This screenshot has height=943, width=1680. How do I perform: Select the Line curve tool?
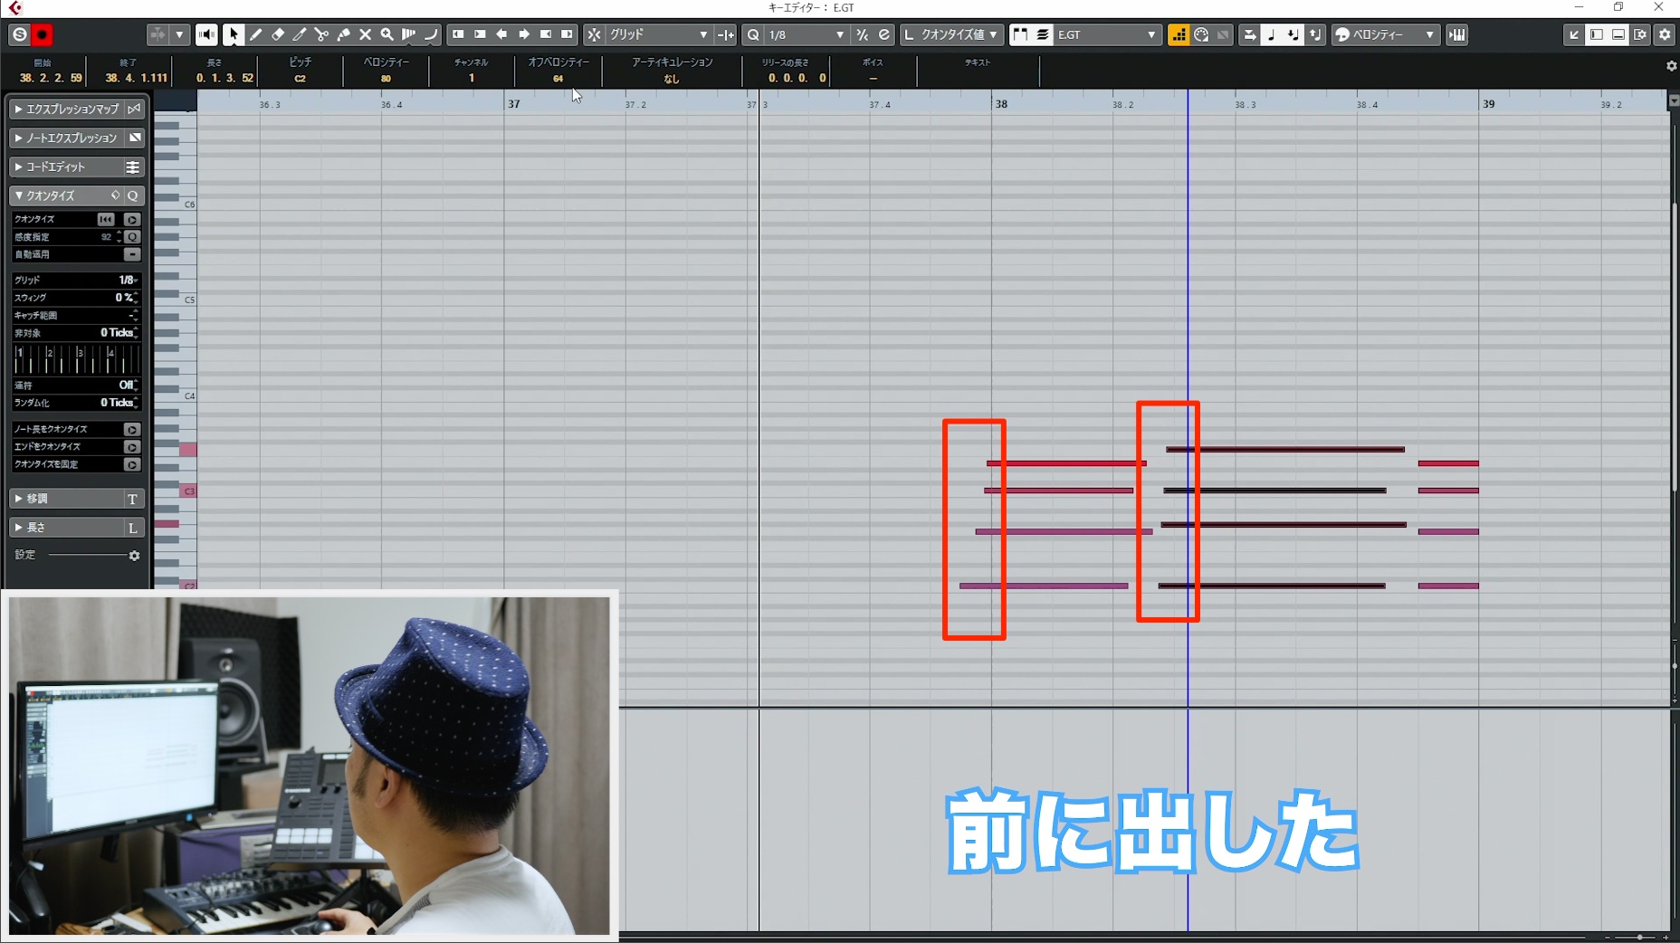[431, 34]
